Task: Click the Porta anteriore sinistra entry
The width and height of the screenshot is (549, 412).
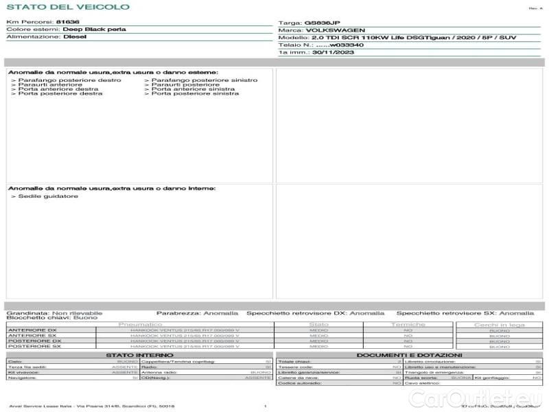Action: 193,89
